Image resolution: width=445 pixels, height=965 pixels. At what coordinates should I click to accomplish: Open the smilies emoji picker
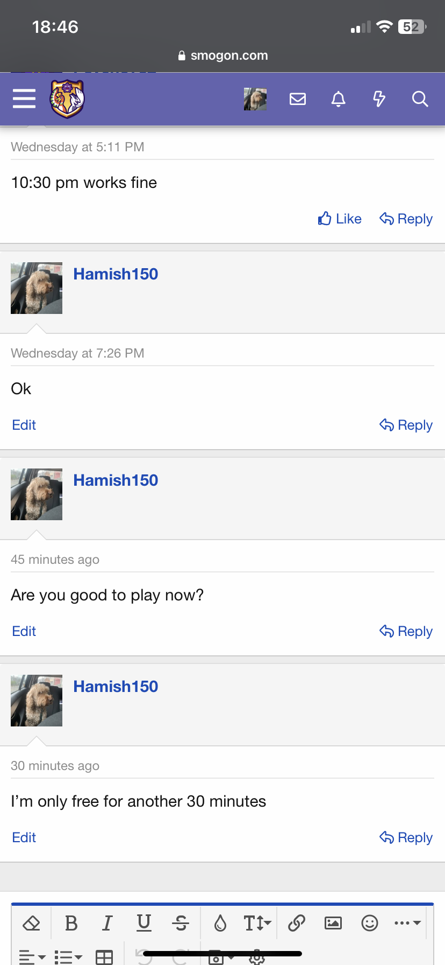click(370, 924)
